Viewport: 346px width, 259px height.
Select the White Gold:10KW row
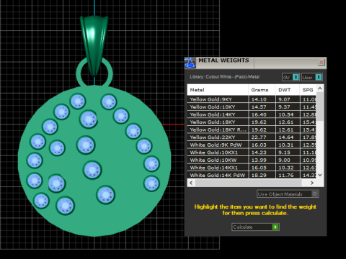click(x=252, y=160)
